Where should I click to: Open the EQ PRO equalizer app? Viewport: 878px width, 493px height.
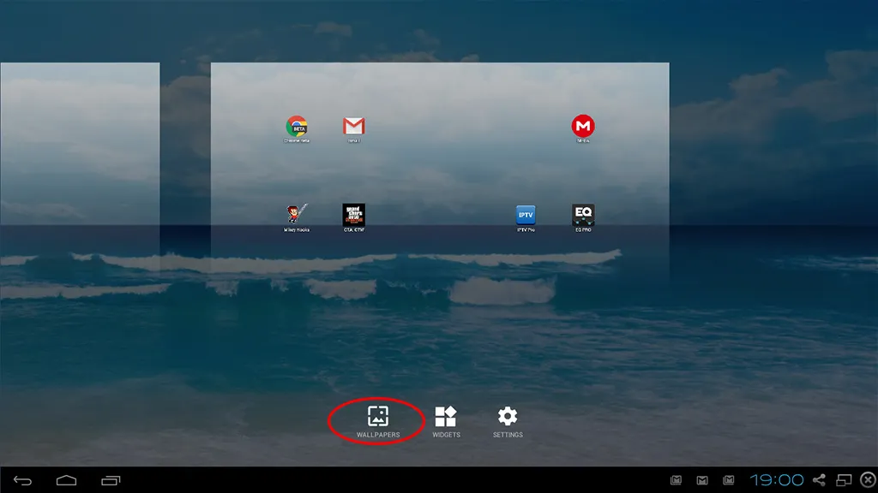(x=583, y=215)
